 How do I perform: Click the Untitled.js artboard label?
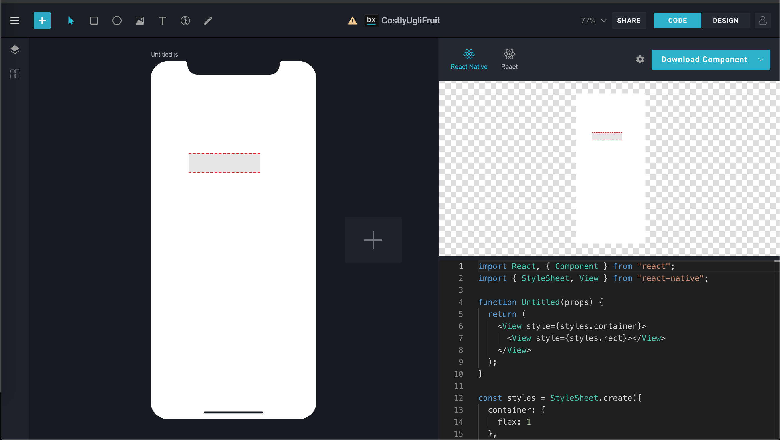click(164, 54)
